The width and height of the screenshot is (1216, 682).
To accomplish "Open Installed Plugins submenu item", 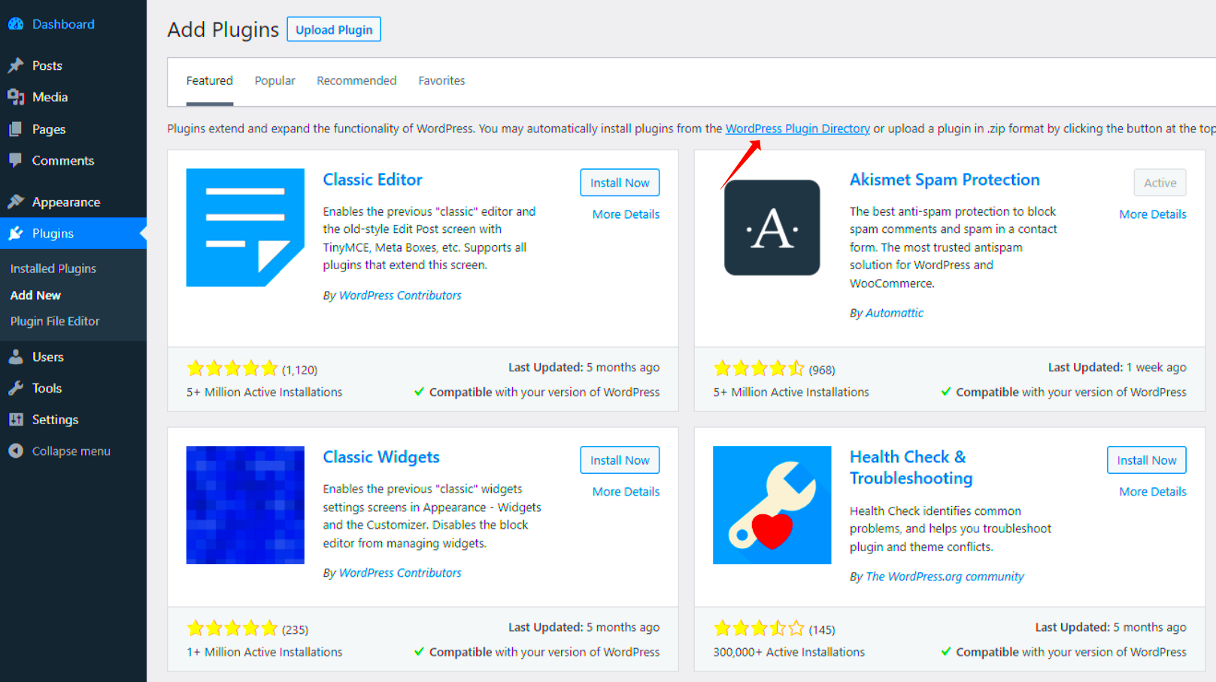I will (x=53, y=268).
